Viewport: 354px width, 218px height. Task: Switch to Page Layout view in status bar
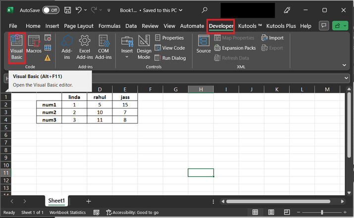tap(270, 213)
